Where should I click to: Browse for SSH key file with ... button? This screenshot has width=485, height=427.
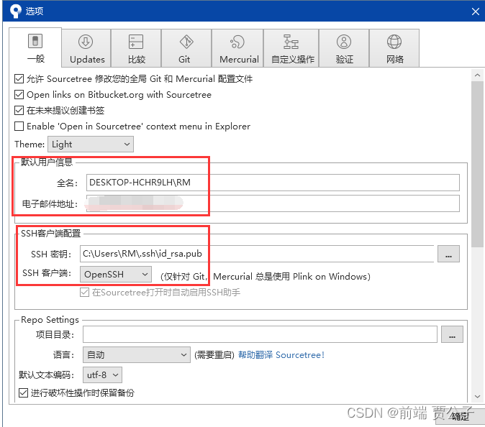tap(448, 254)
